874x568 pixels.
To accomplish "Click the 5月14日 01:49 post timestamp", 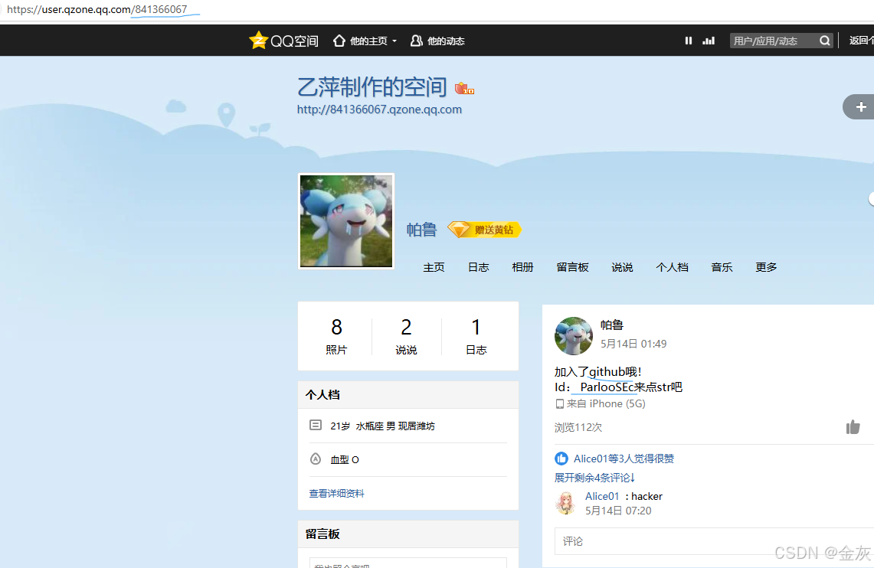I will point(633,344).
